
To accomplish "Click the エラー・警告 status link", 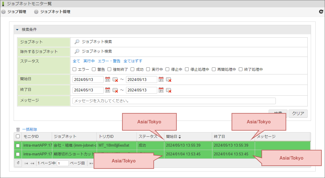I will pos(109,61).
